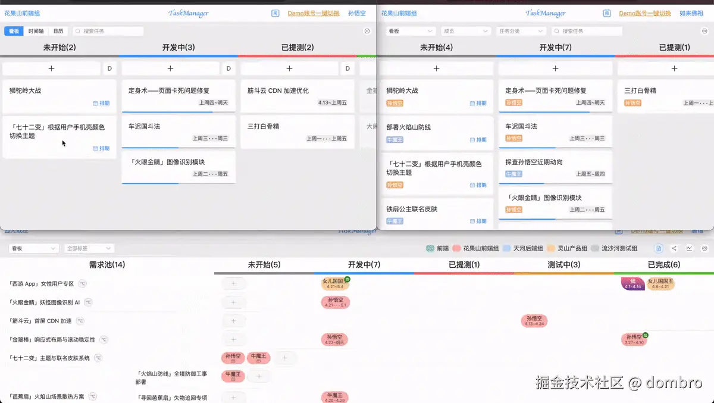Toggle the 灵山产品组 legend filter
Screen dimensions: 714x403
point(570,248)
